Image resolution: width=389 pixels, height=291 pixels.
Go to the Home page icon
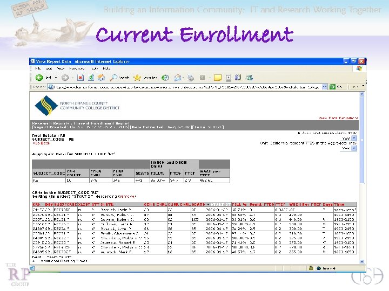(x=101, y=78)
